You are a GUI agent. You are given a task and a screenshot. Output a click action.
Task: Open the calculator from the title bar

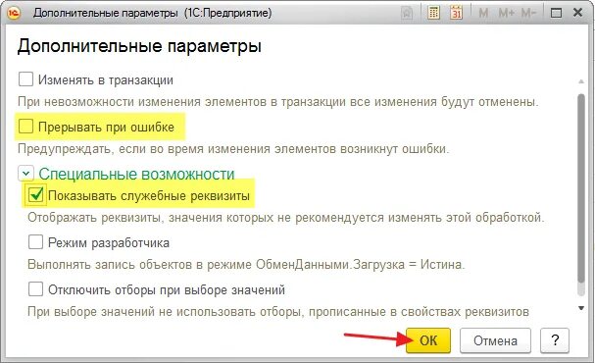[433, 13]
